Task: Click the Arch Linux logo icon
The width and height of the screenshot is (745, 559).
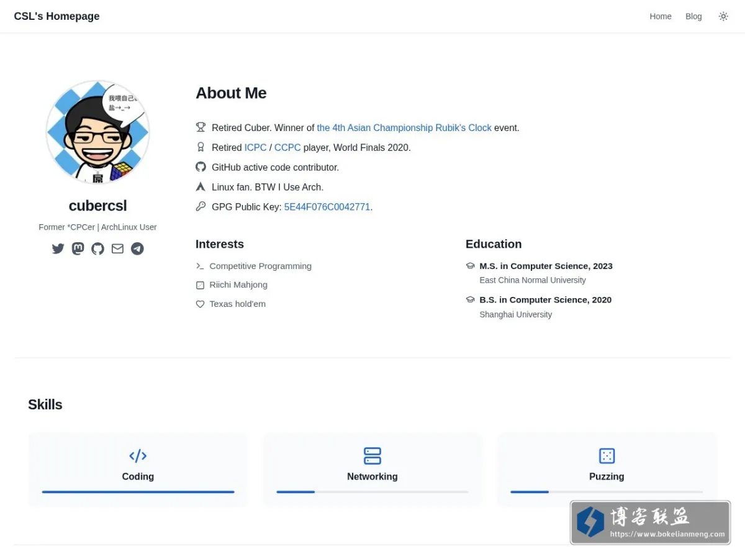Action: [201, 187]
